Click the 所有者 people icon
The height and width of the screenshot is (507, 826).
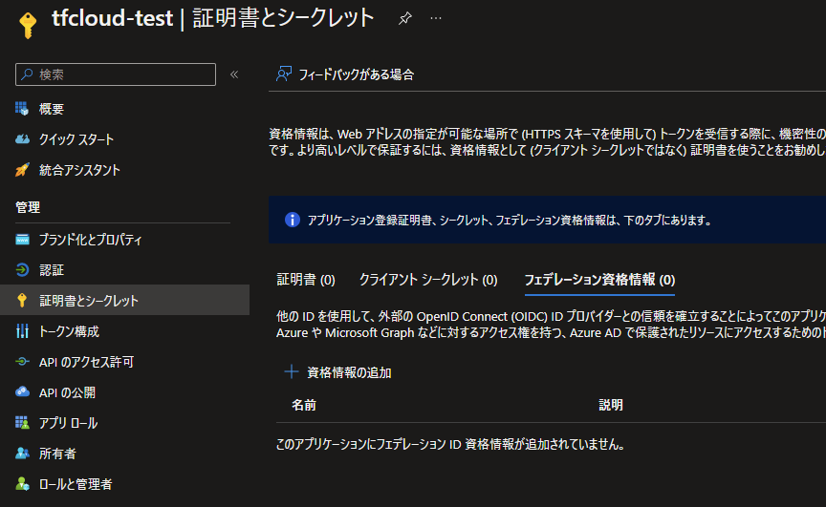tap(22, 453)
